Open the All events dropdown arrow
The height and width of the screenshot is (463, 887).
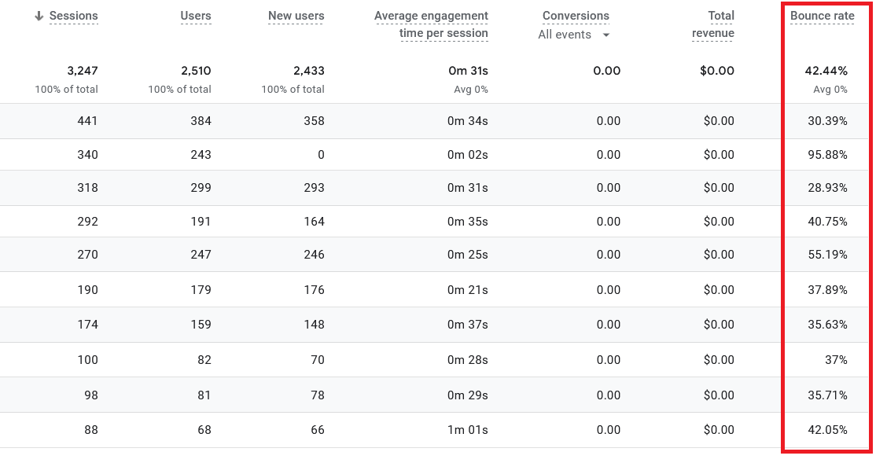tap(605, 35)
